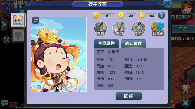The width and height of the screenshot is (195, 109).
Task: Open the chat bubble icon at bottom left
Action: pyautogui.click(x=5, y=103)
